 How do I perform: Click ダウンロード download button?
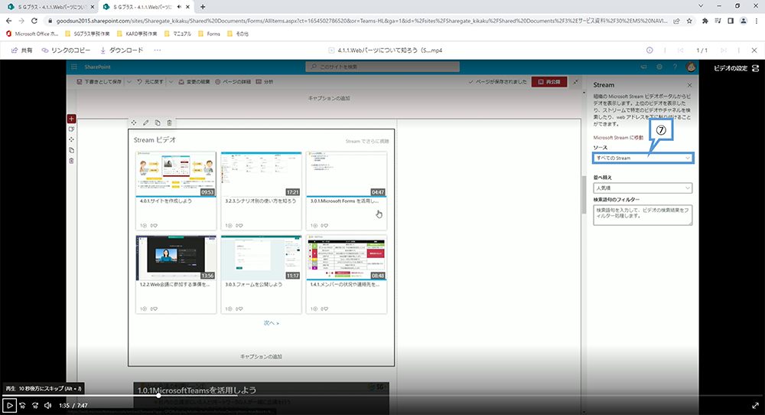122,51
